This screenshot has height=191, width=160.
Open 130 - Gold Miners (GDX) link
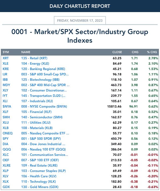tap(40, 187)
